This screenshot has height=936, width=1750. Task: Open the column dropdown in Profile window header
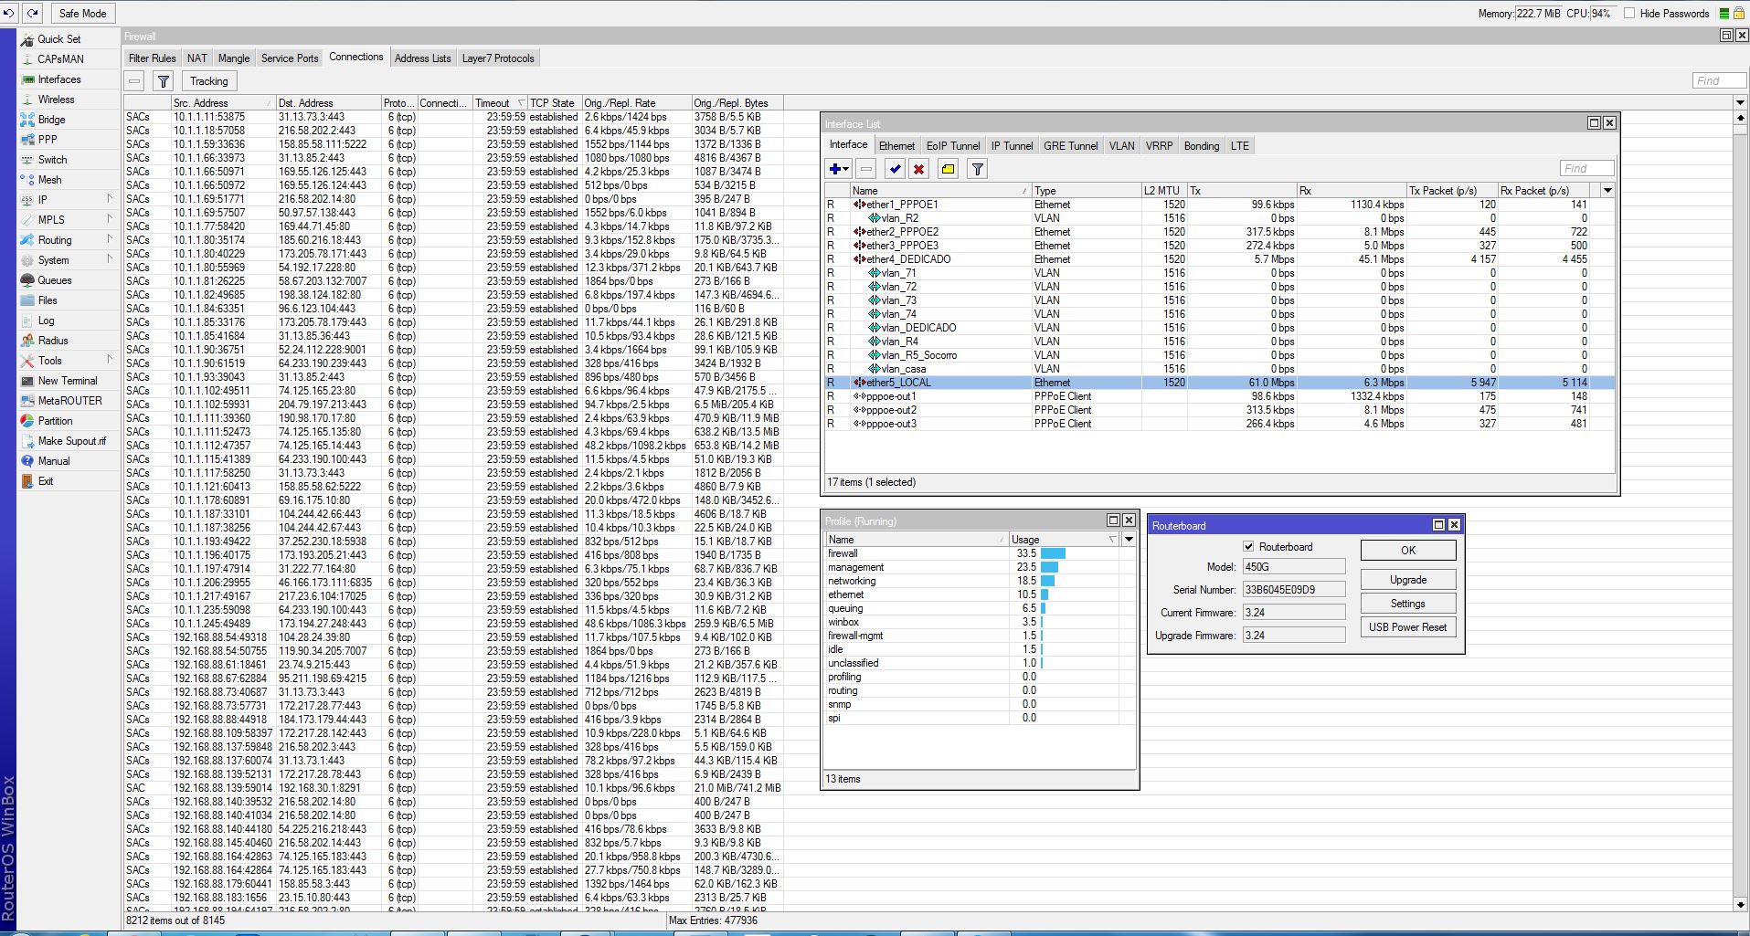[1129, 540]
